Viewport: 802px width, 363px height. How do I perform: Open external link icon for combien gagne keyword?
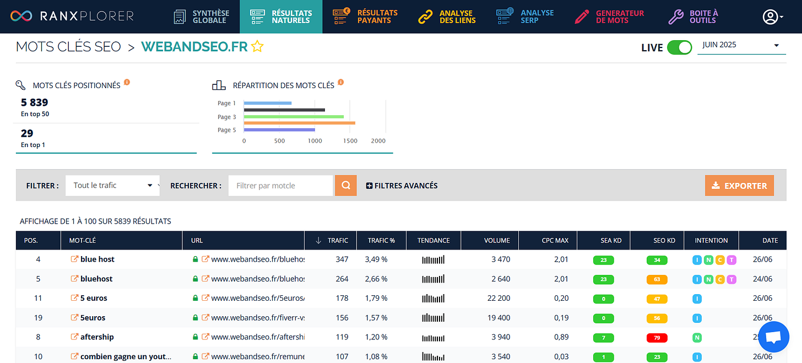click(74, 356)
